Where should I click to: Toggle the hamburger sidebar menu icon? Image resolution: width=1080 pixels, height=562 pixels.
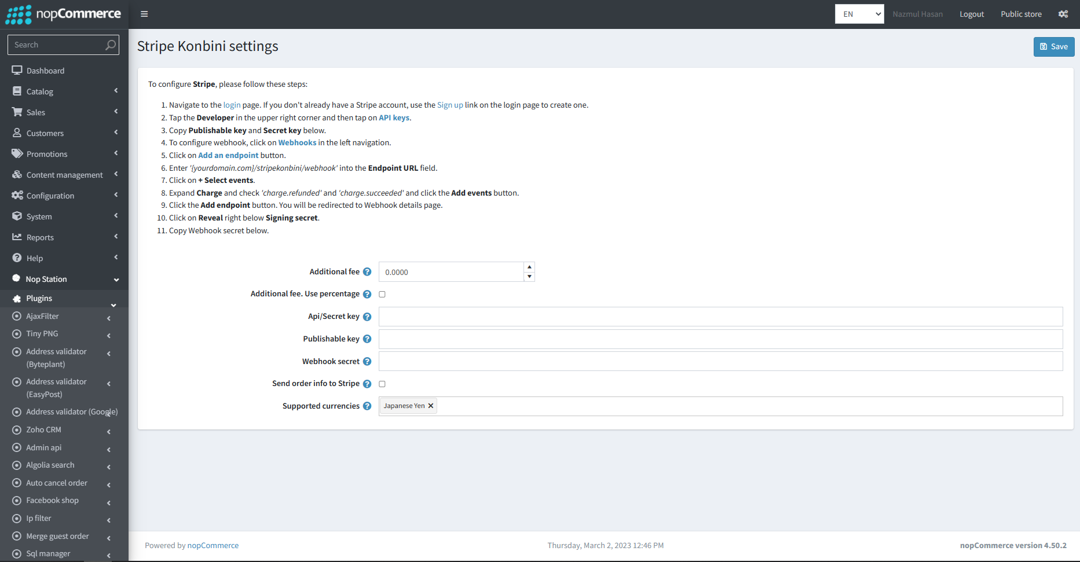[144, 14]
